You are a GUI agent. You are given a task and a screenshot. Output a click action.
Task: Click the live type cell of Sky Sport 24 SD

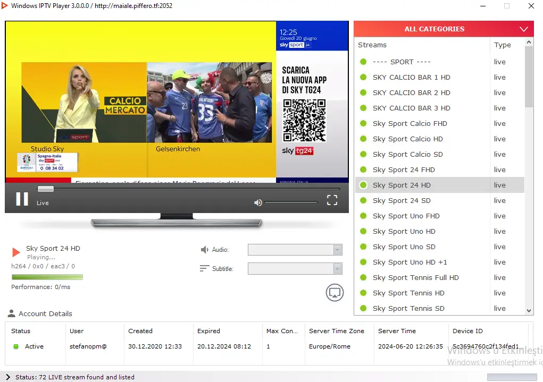point(500,200)
